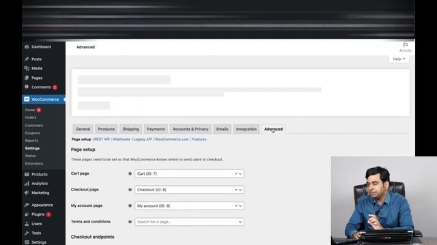Click the Appearance brush icon
Viewport: 437px width, 245px height.
(x=27, y=205)
